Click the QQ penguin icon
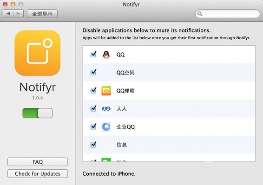 pos(106,55)
